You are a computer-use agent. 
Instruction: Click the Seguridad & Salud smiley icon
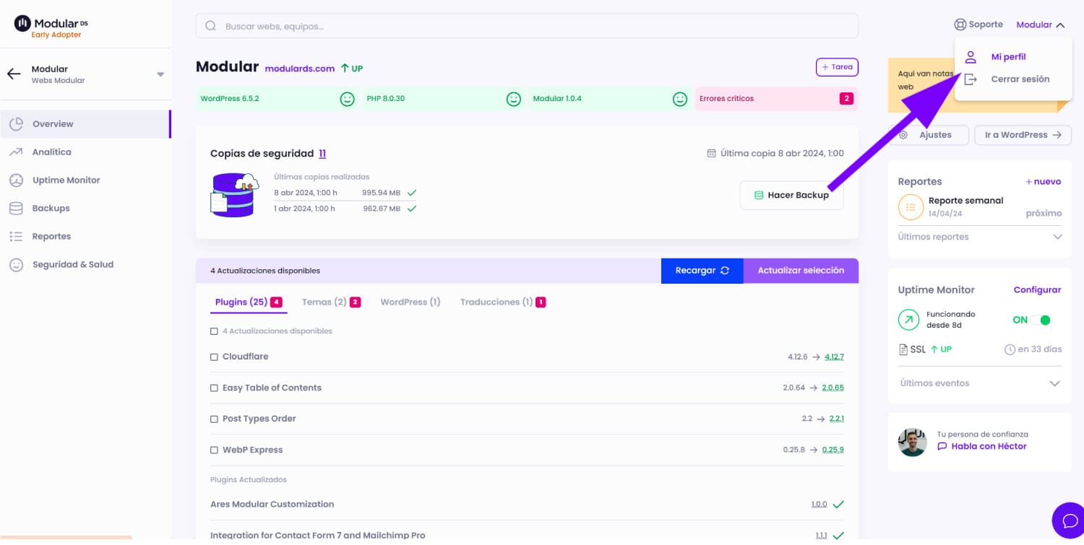[x=16, y=265]
